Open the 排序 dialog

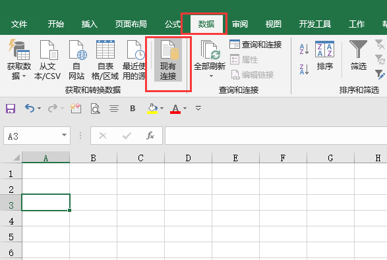[x=325, y=56]
